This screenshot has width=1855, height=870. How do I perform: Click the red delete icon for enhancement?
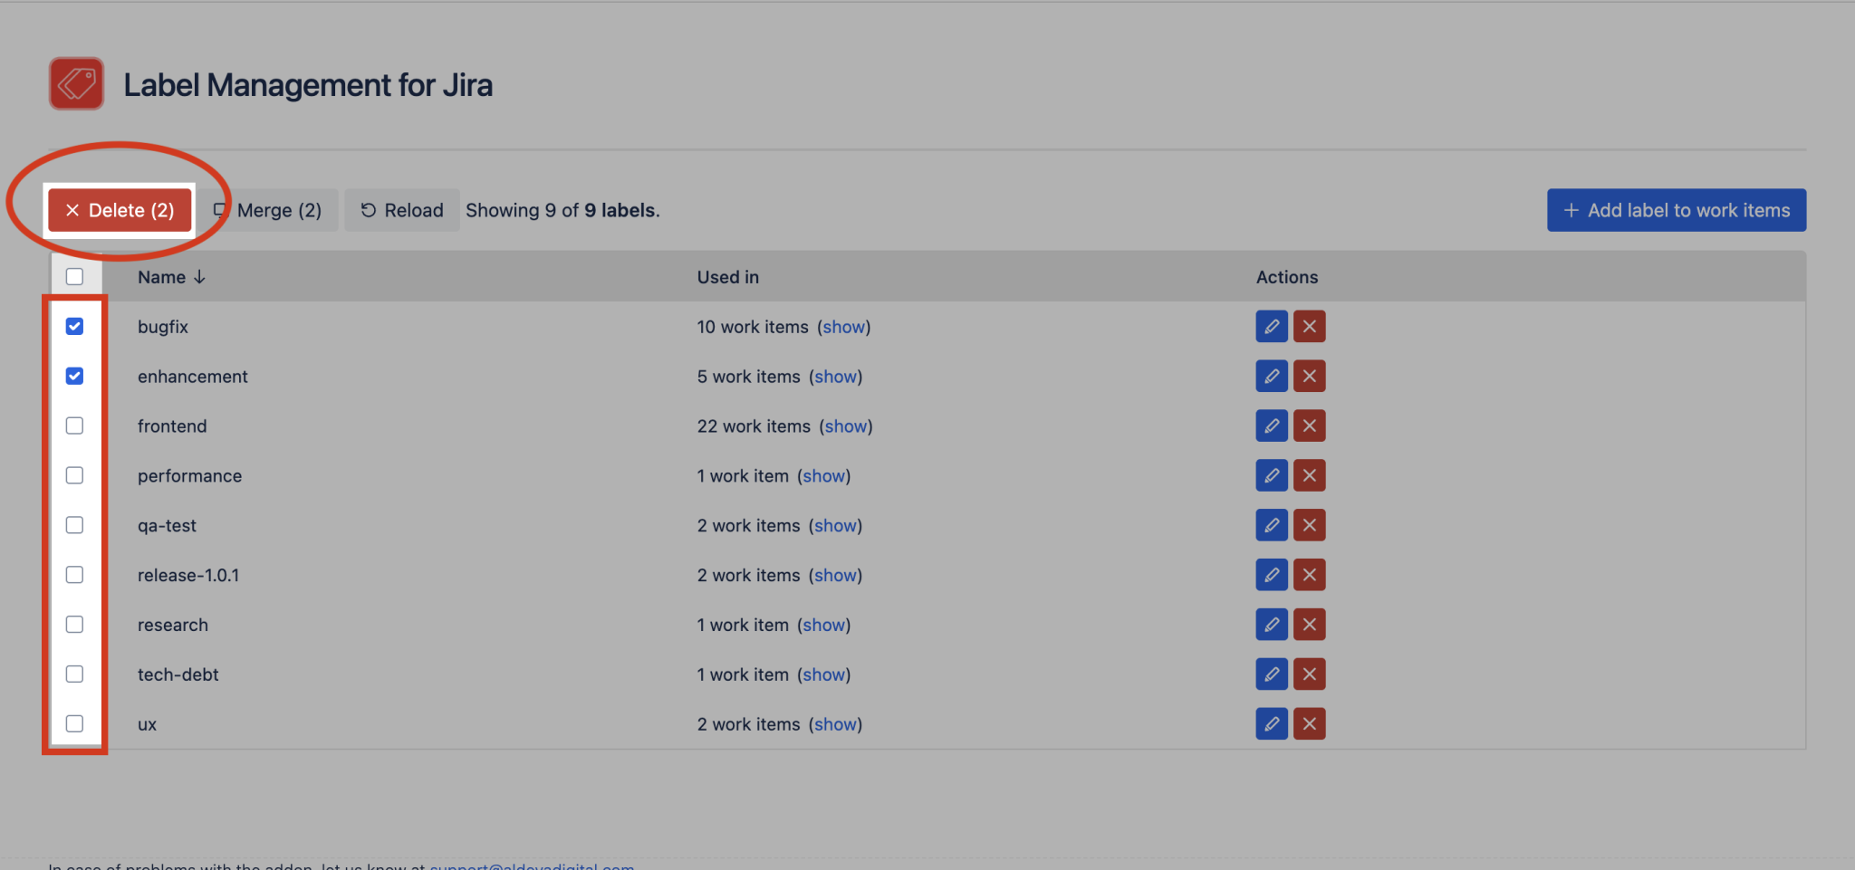pyautogui.click(x=1310, y=376)
